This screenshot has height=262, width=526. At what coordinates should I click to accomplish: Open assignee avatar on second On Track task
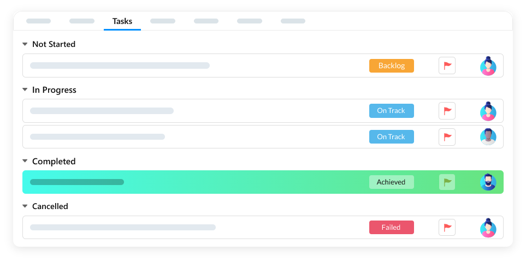488,137
